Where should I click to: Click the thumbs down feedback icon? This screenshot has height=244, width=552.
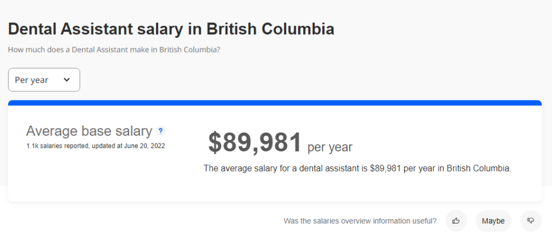point(531,221)
